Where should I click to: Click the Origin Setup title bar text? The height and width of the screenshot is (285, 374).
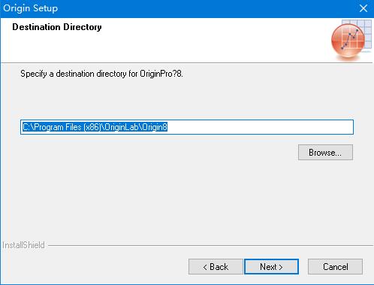[30, 8]
